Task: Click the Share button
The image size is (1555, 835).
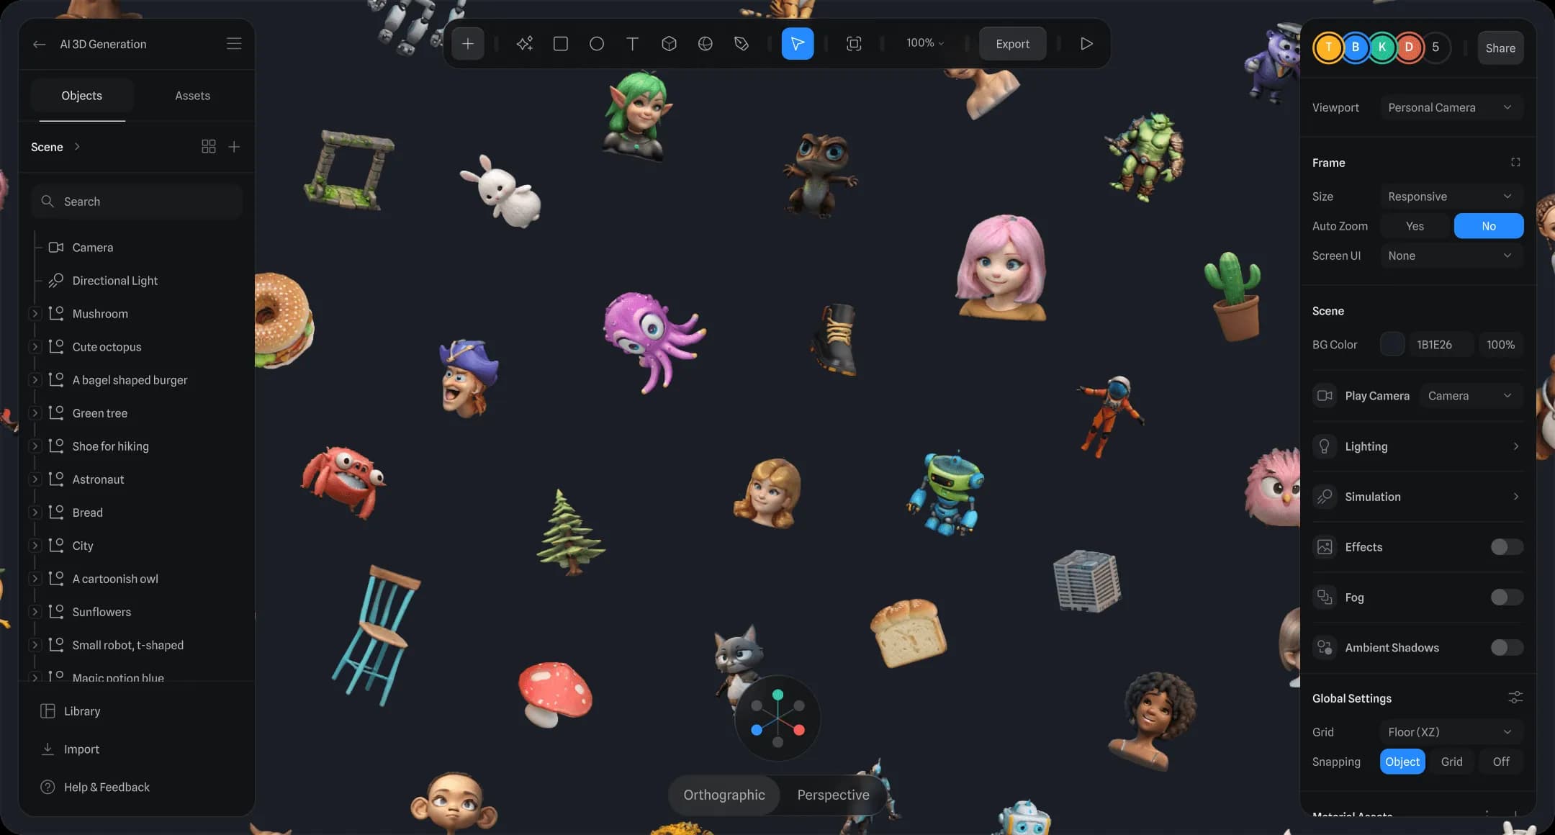Action: (x=1500, y=48)
